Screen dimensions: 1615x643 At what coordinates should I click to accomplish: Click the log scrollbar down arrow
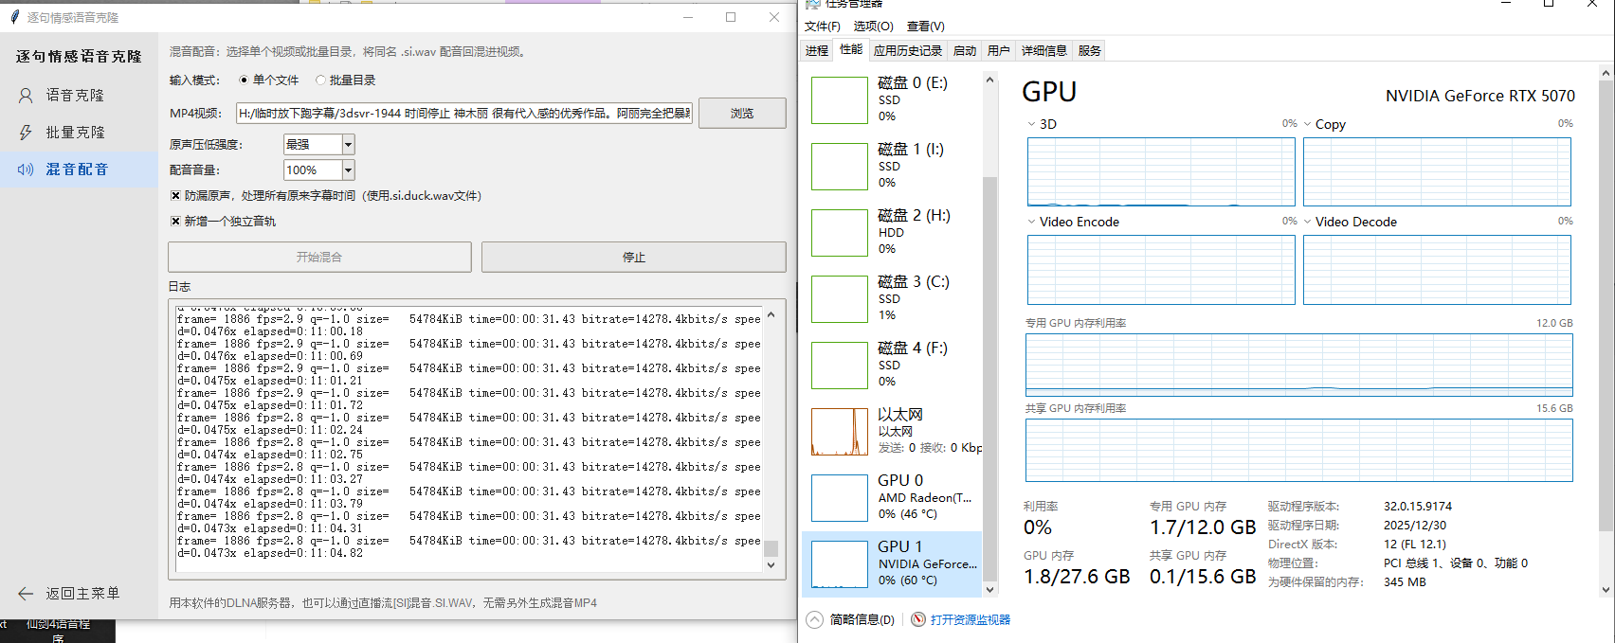click(x=771, y=564)
